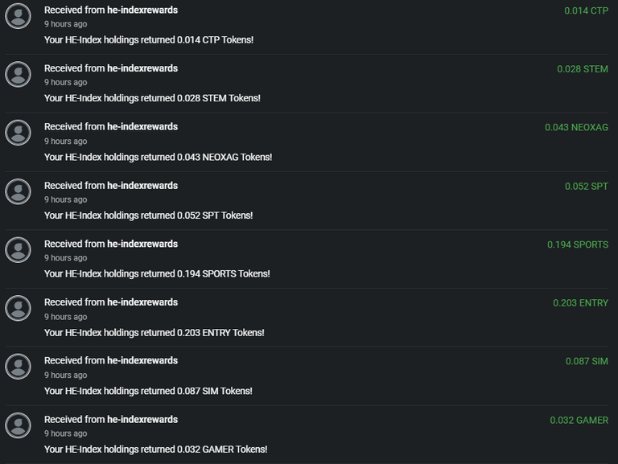Select the 0.194 SPORTS amount
Image resolution: width=618 pixels, height=464 pixels.
578,244
